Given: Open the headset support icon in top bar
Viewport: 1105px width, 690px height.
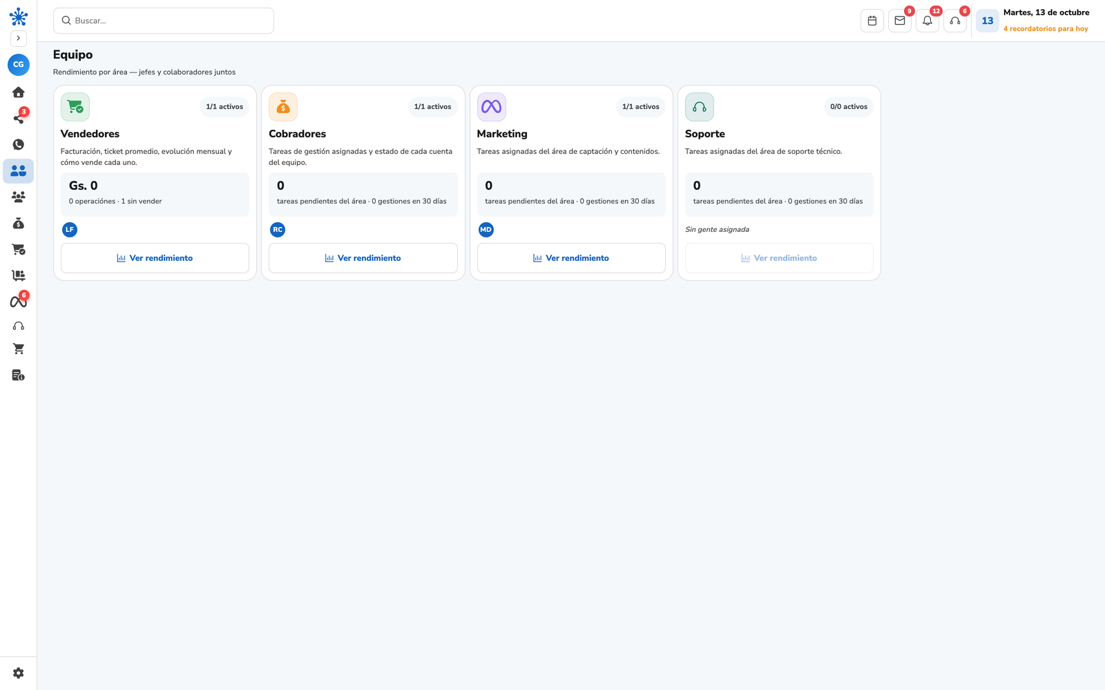Looking at the screenshot, I should click(x=955, y=21).
